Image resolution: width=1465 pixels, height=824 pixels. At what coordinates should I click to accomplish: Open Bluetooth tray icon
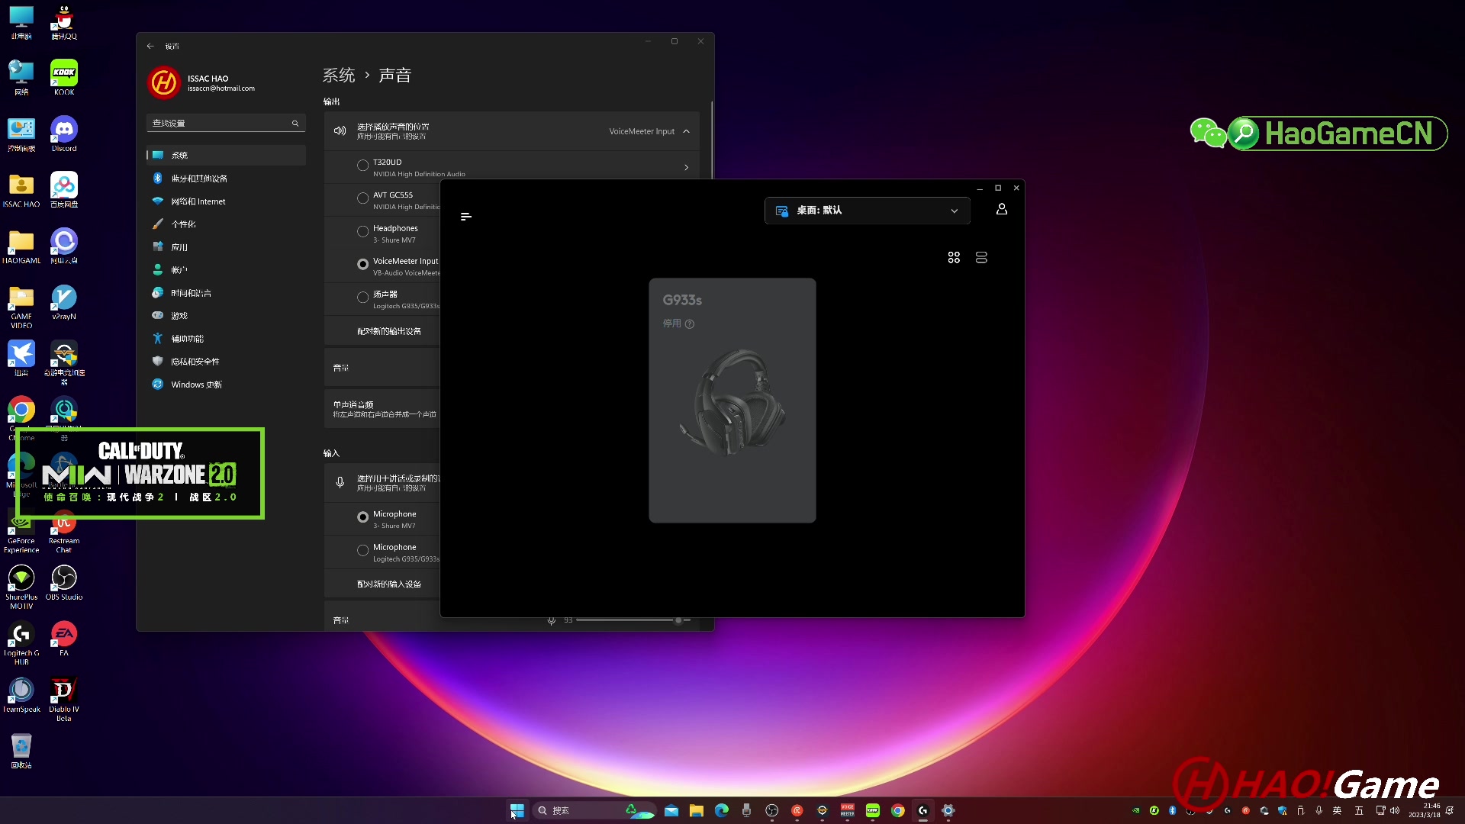pos(1173,810)
